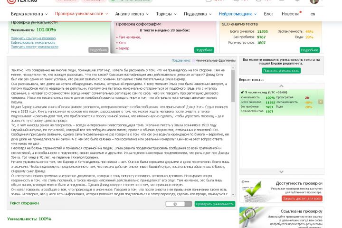The width and height of the screenshot is (342, 228).
Task: Click Подробнее in the spelling check panel
Action: coord(204,50)
